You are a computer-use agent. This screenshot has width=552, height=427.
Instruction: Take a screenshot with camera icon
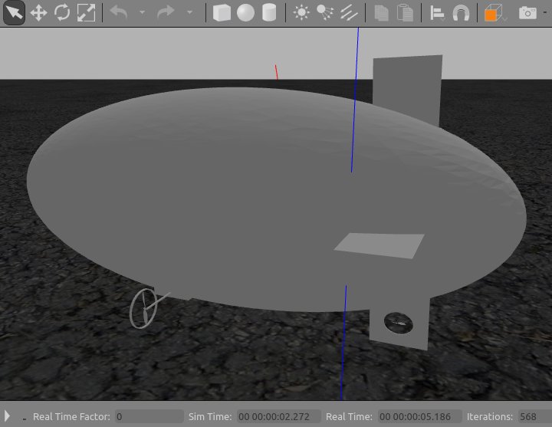point(527,13)
